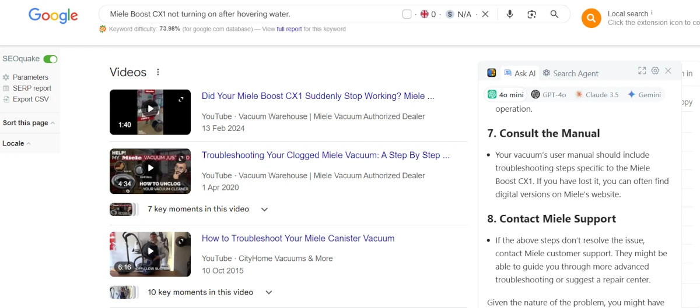700x308 pixels.
Task: Expand the 10 key moments chevron
Action: [269, 292]
